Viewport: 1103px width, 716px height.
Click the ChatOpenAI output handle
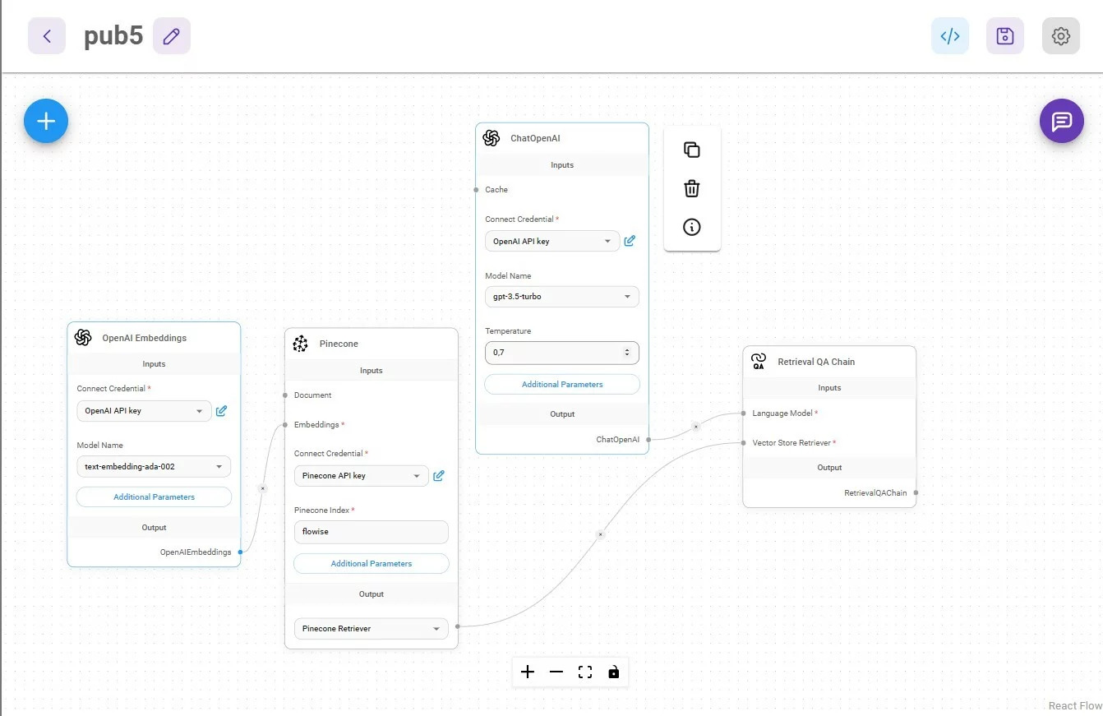click(648, 440)
